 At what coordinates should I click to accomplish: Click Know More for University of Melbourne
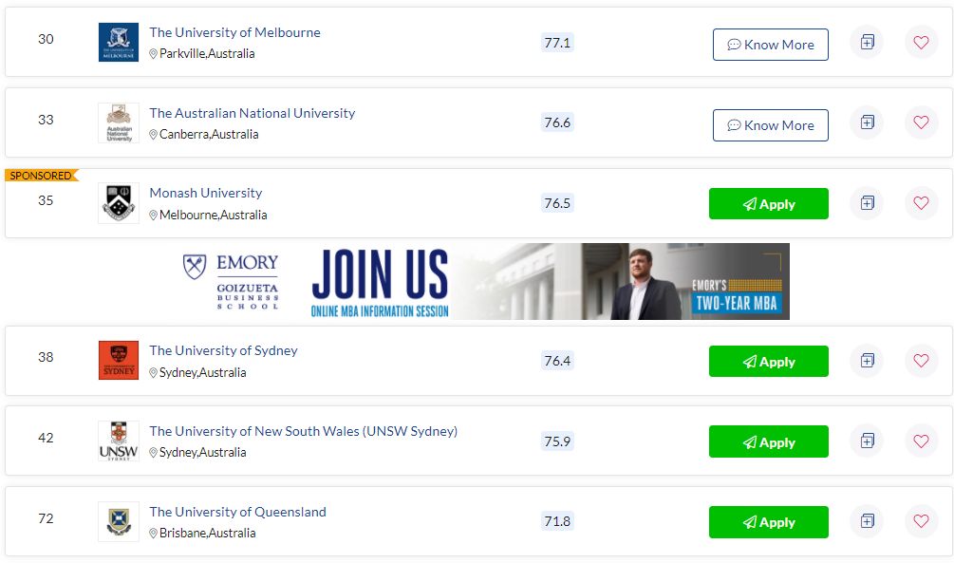770,45
